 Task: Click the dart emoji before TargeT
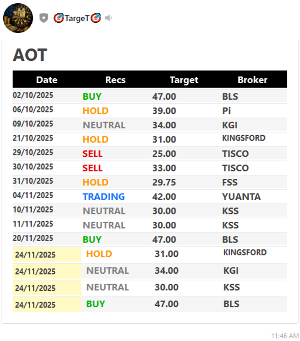[59, 18]
